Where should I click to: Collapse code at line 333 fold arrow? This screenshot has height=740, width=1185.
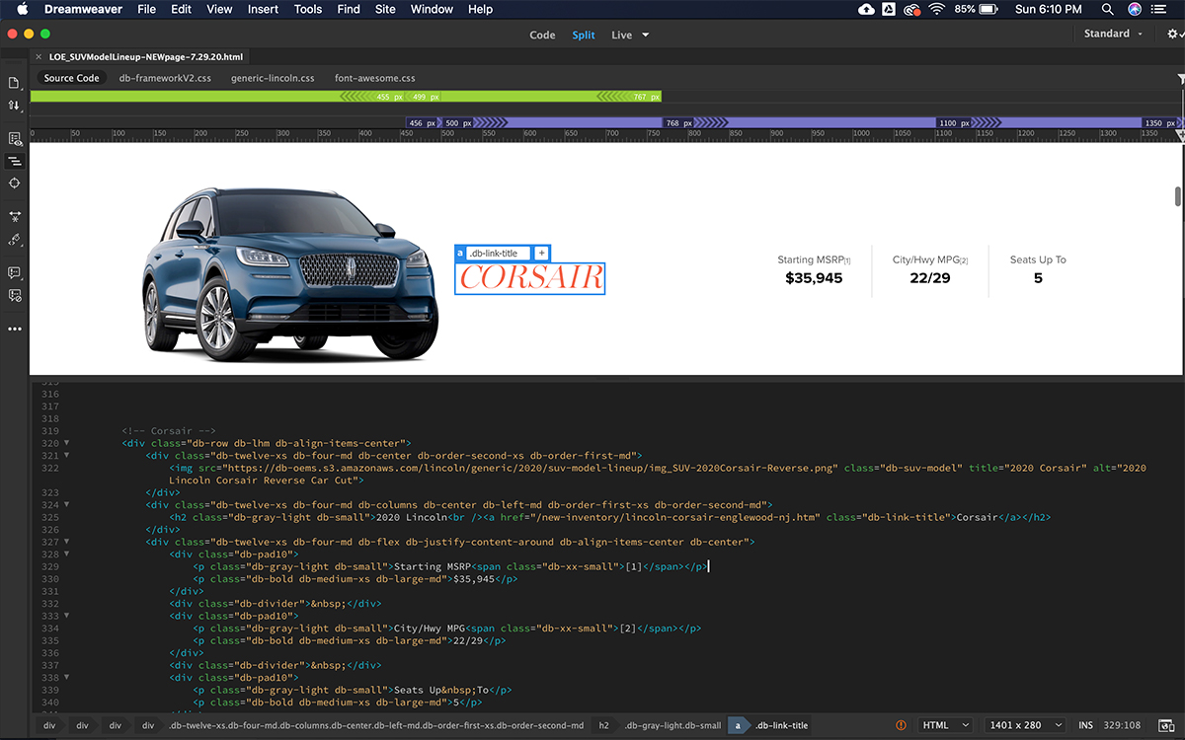(66, 616)
